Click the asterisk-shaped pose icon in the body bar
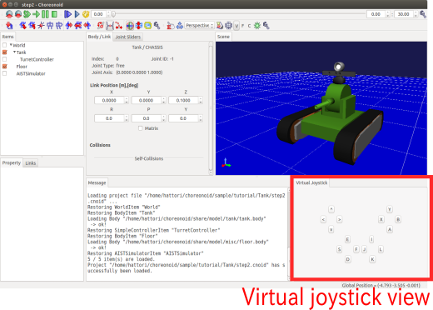The width and height of the screenshot is (433, 310). 41,26
